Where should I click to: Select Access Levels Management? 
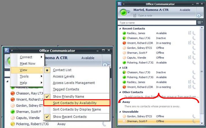pos(77,83)
